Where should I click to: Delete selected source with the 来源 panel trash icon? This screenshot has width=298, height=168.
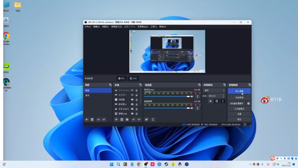coord(122,119)
